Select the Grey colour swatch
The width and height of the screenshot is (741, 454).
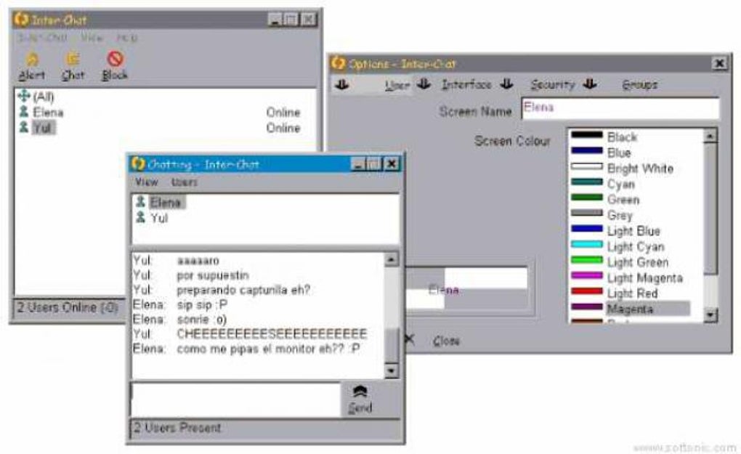click(587, 213)
